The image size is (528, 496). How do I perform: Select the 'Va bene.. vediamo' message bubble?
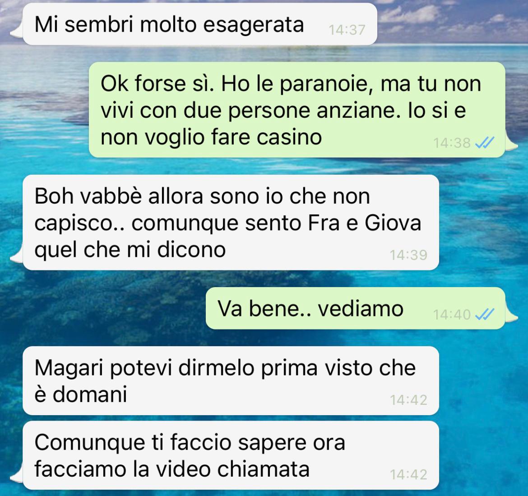click(x=355, y=308)
